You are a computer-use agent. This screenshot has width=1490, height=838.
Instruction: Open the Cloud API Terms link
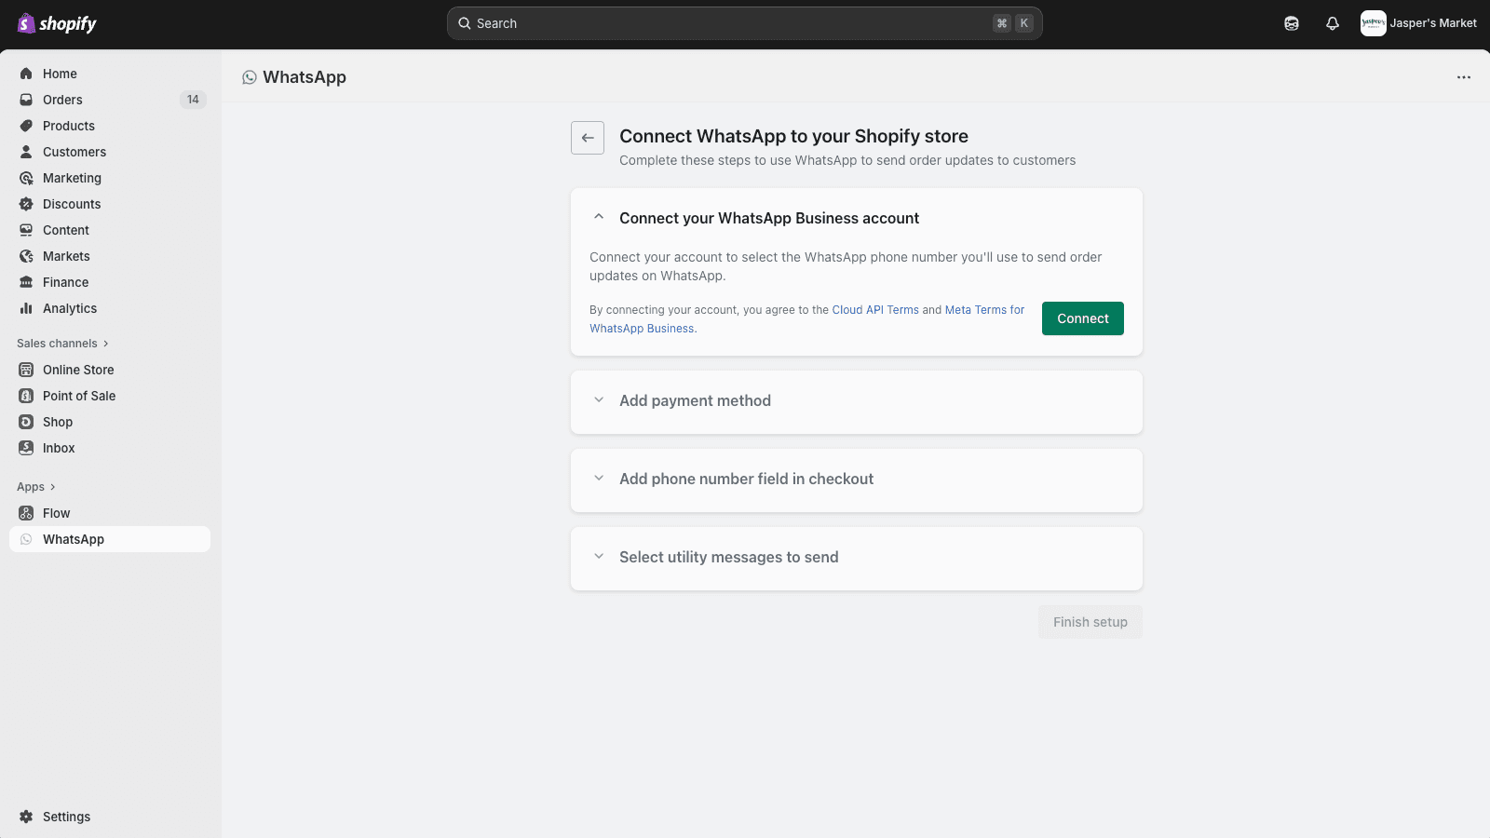(875, 310)
